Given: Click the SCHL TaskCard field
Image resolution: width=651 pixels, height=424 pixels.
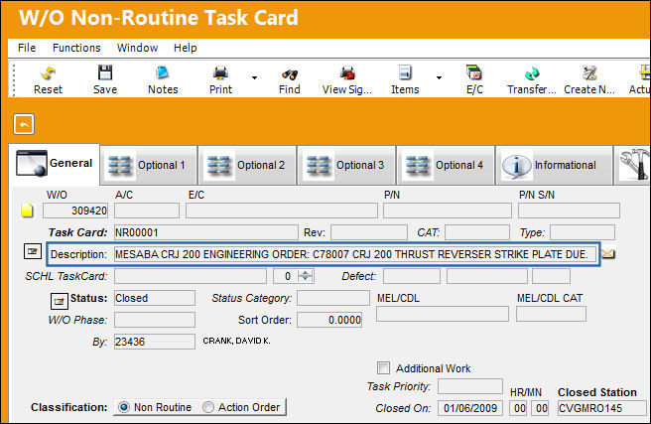Looking at the screenshot, I should [191, 276].
